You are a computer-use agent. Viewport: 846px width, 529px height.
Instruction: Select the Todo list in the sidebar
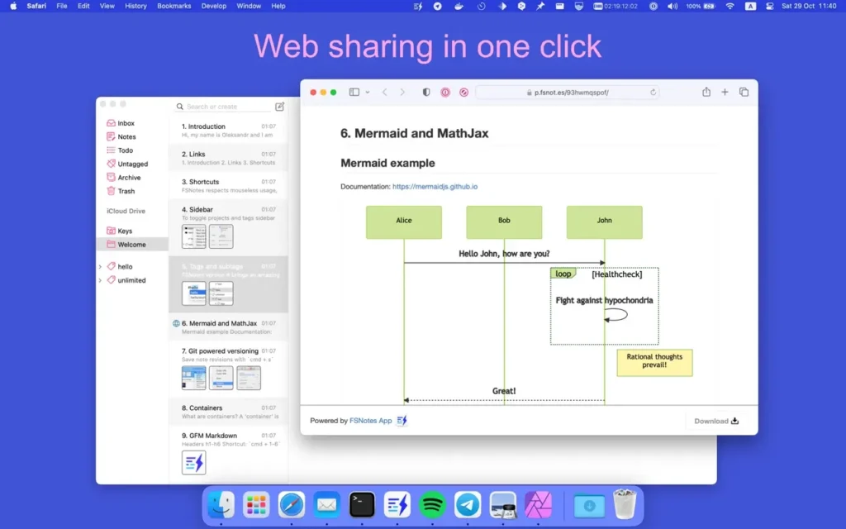click(x=124, y=150)
